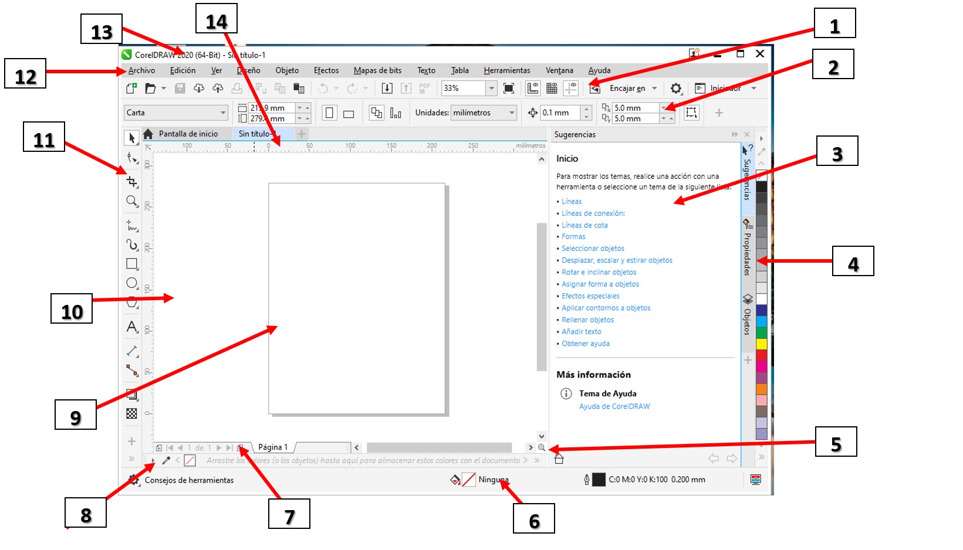Image resolution: width=963 pixels, height=550 pixels.
Task: Set page orientation to portrait
Action: (330, 113)
